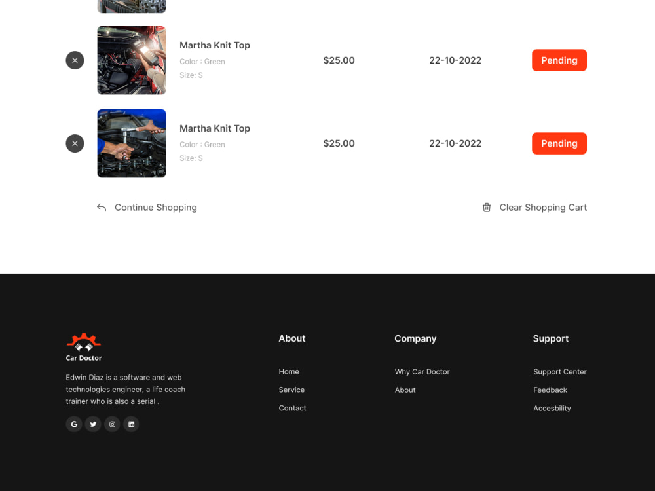Image resolution: width=655 pixels, height=491 pixels.
Task: Go to Home footer link
Action: pos(289,372)
